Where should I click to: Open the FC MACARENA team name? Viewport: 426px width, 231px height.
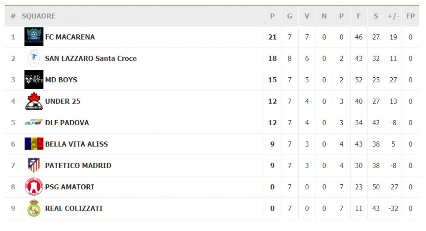click(x=70, y=37)
